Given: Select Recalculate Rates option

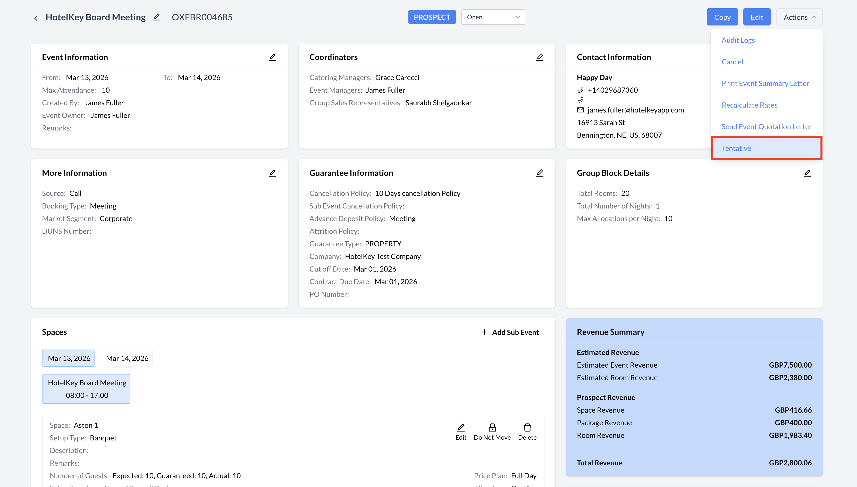Looking at the screenshot, I should [749, 105].
